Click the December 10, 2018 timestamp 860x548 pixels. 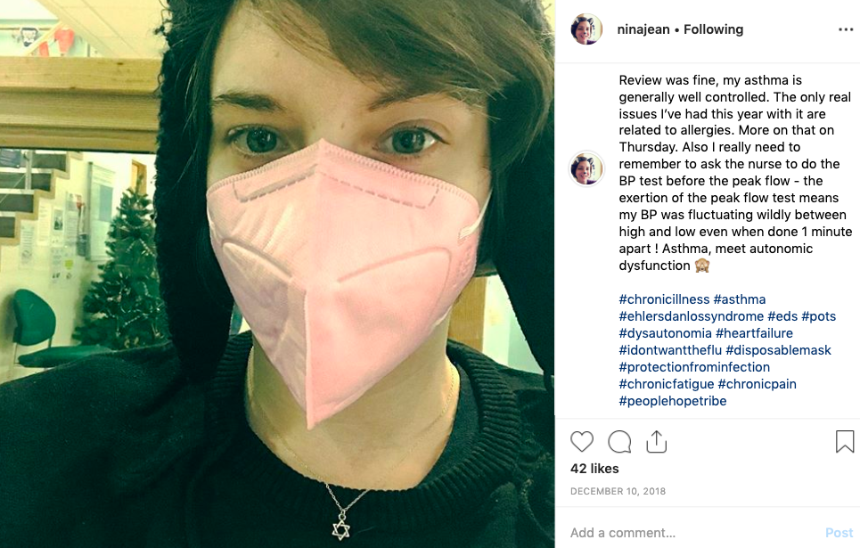[x=618, y=492]
